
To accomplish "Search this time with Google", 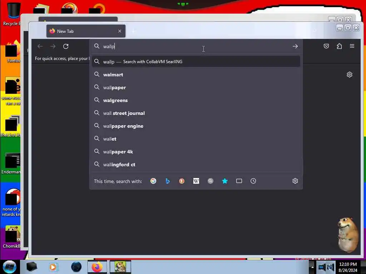I will click(x=153, y=181).
